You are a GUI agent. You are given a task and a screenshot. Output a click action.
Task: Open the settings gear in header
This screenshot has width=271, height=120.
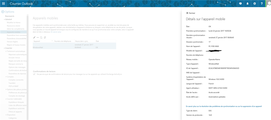254,4
